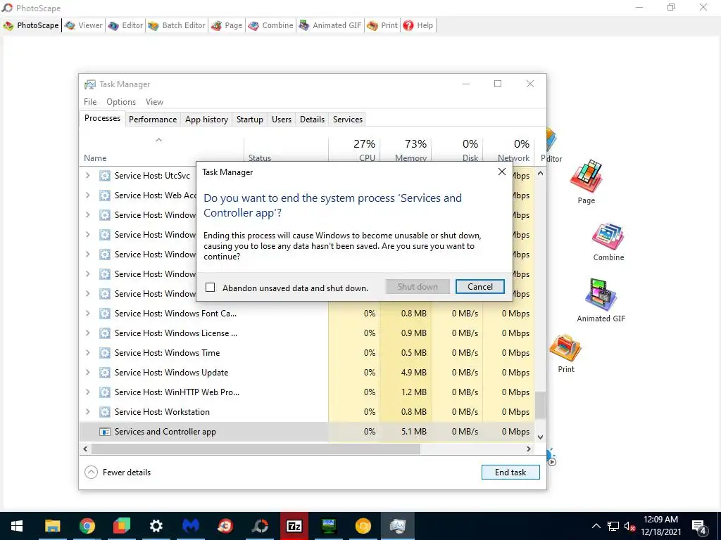Open Malwarebytes icon on taskbar
The image size is (721, 540).
(190, 526)
